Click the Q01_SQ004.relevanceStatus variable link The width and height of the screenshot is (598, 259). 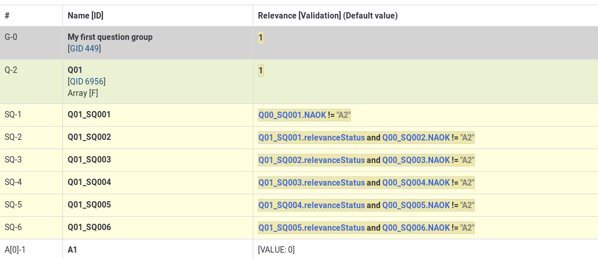pyautogui.click(x=312, y=205)
